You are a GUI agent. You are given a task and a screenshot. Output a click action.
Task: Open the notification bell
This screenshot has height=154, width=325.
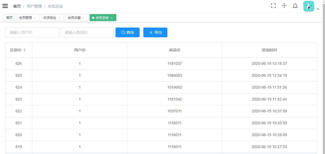click(295, 6)
